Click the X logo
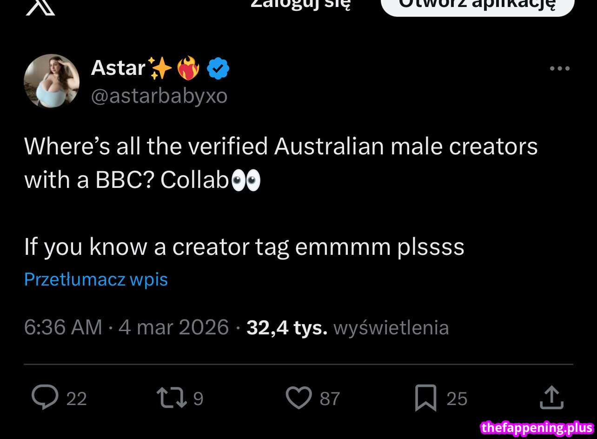This screenshot has height=439, width=597. pyautogui.click(x=40, y=7)
